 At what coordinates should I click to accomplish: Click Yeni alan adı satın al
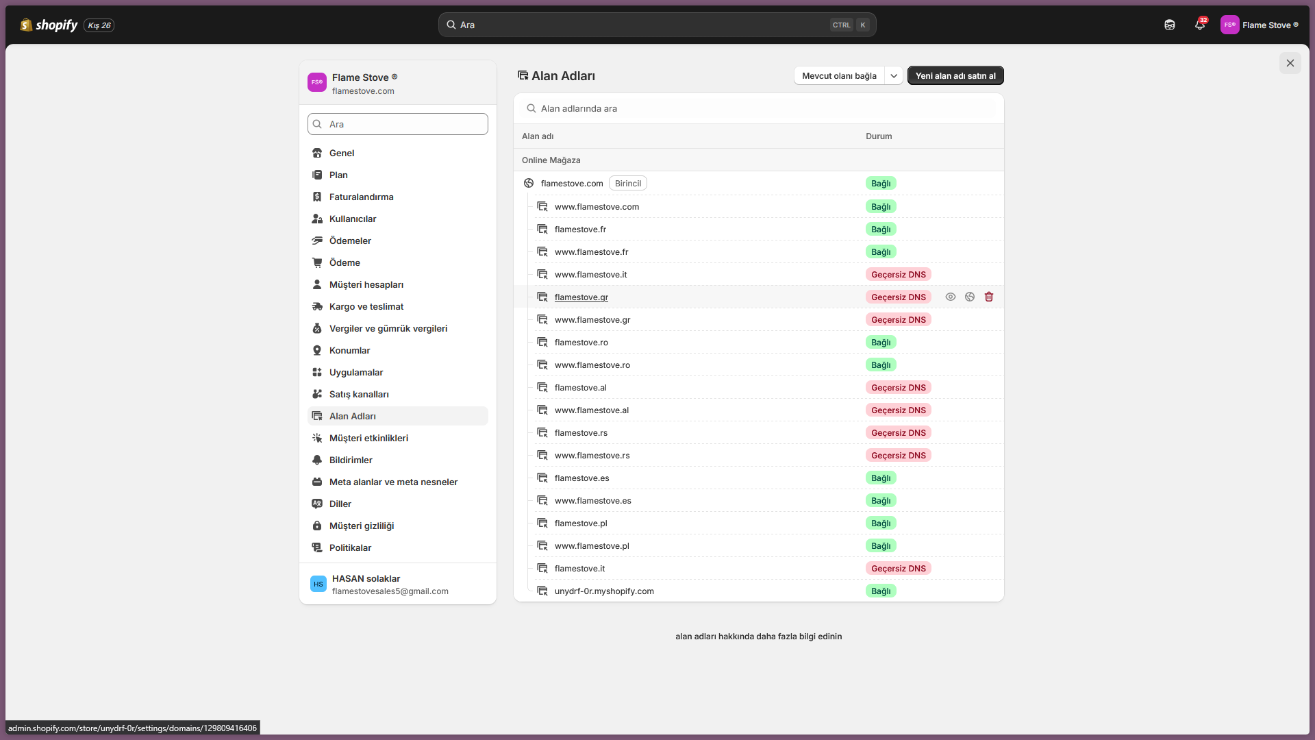tap(955, 75)
